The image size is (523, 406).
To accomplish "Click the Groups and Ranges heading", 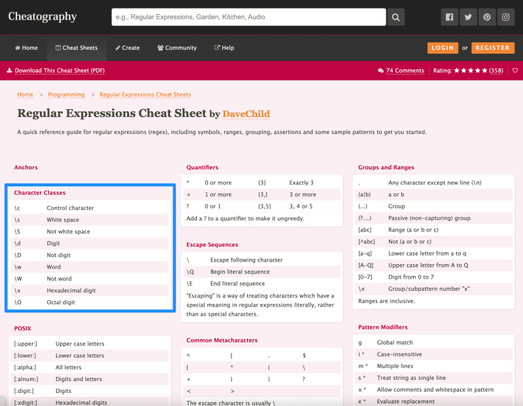I will point(386,167).
